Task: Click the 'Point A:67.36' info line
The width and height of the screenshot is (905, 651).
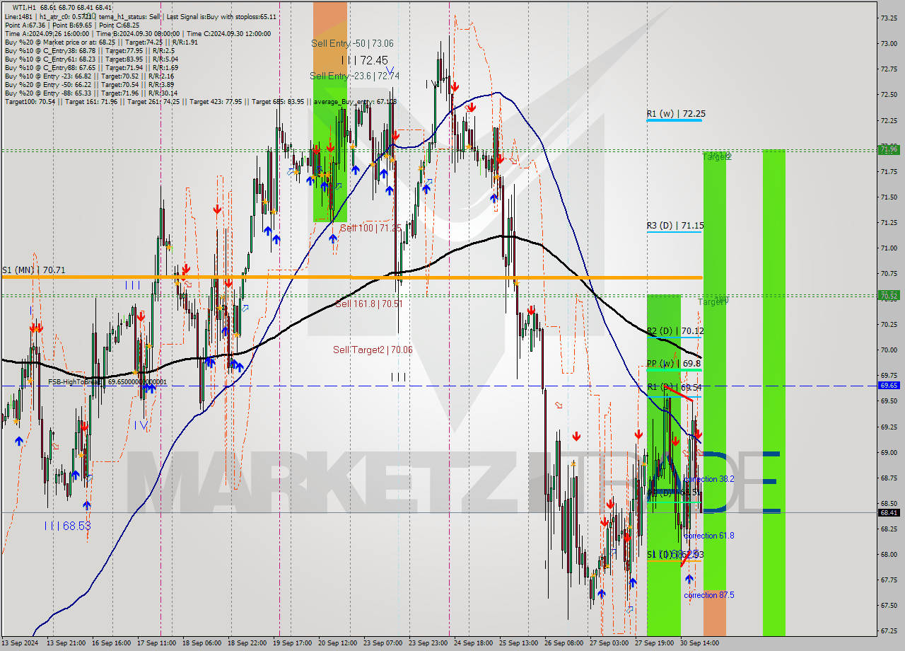Action: tap(25, 25)
